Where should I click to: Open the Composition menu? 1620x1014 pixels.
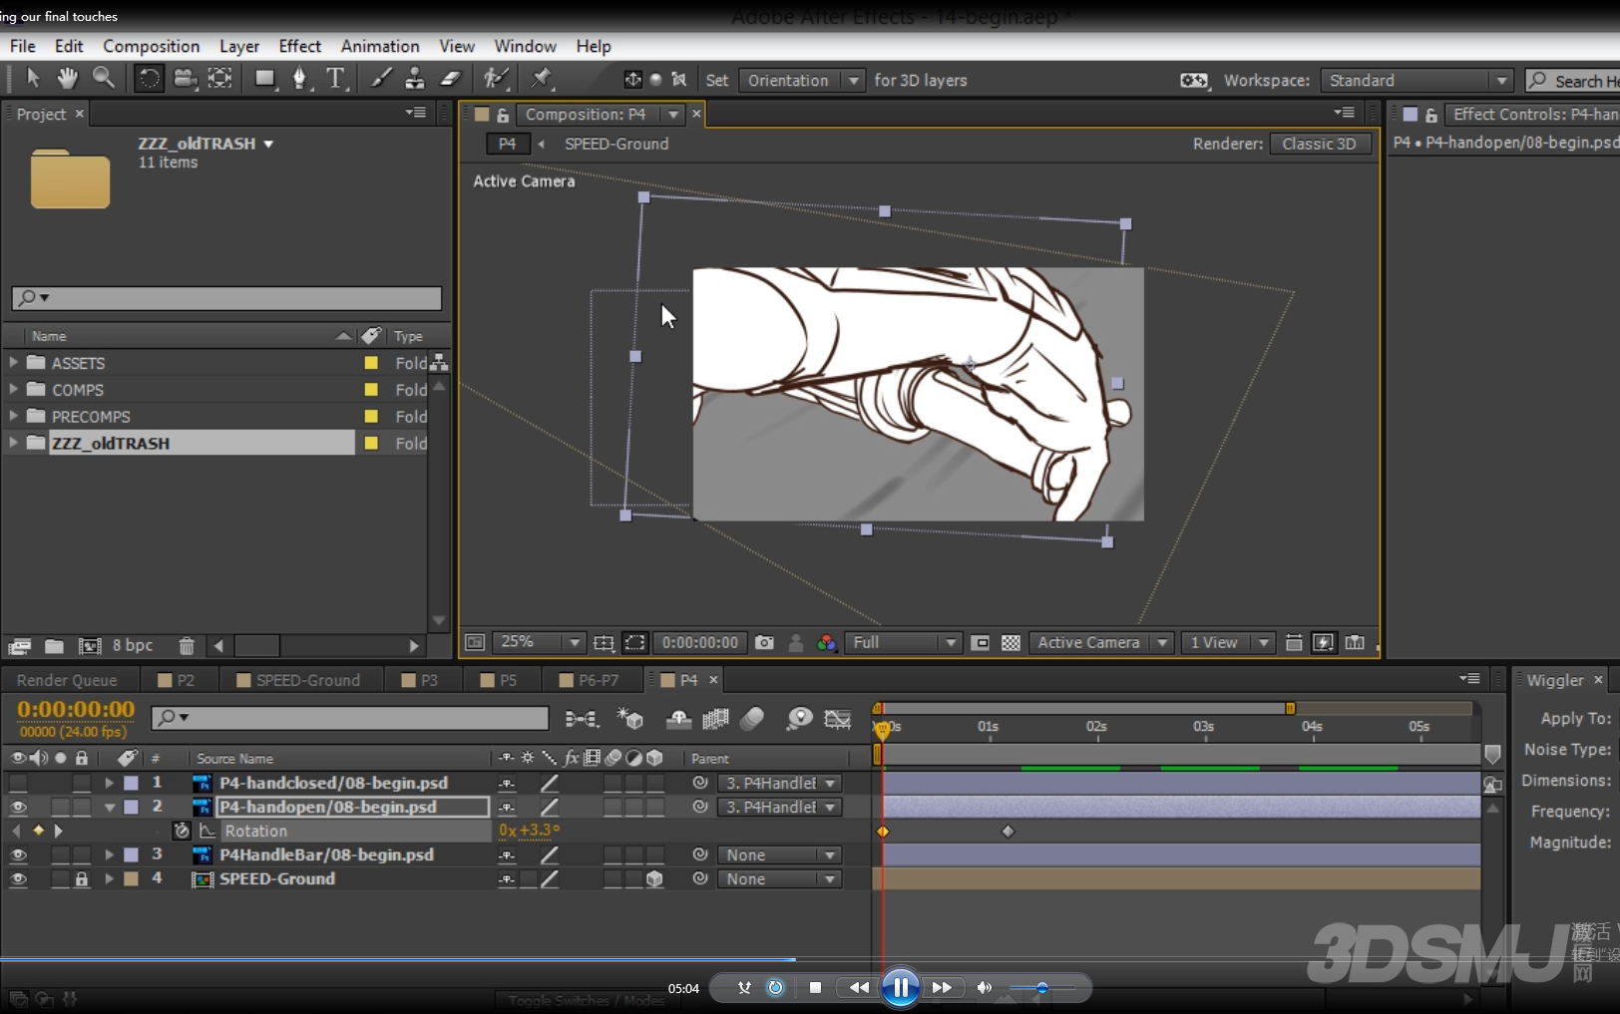152,46
